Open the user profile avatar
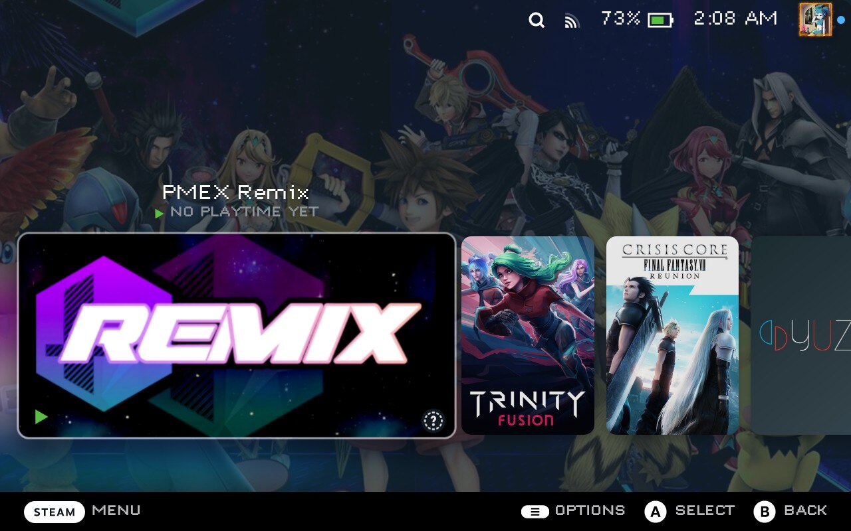Image resolution: width=851 pixels, height=531 pixels. [815, 19]
